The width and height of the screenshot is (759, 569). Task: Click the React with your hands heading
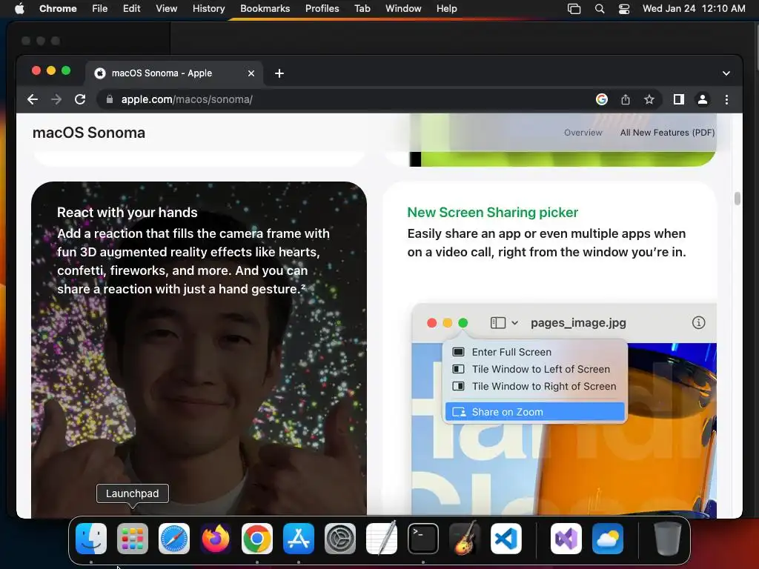(127, 213)
